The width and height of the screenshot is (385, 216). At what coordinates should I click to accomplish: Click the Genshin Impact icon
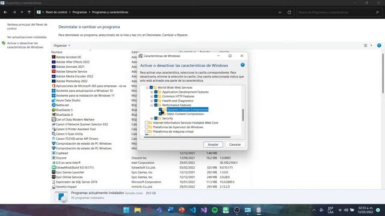click(x=54, y=187)
